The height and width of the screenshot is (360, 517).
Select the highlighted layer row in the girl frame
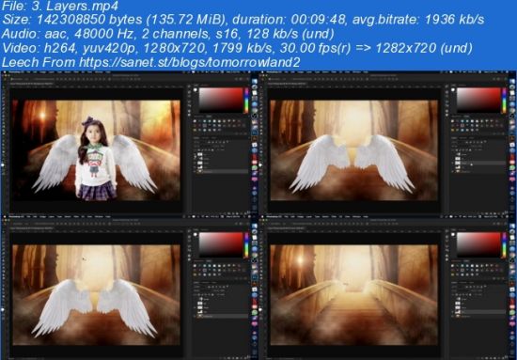click(x=221, y=171)
